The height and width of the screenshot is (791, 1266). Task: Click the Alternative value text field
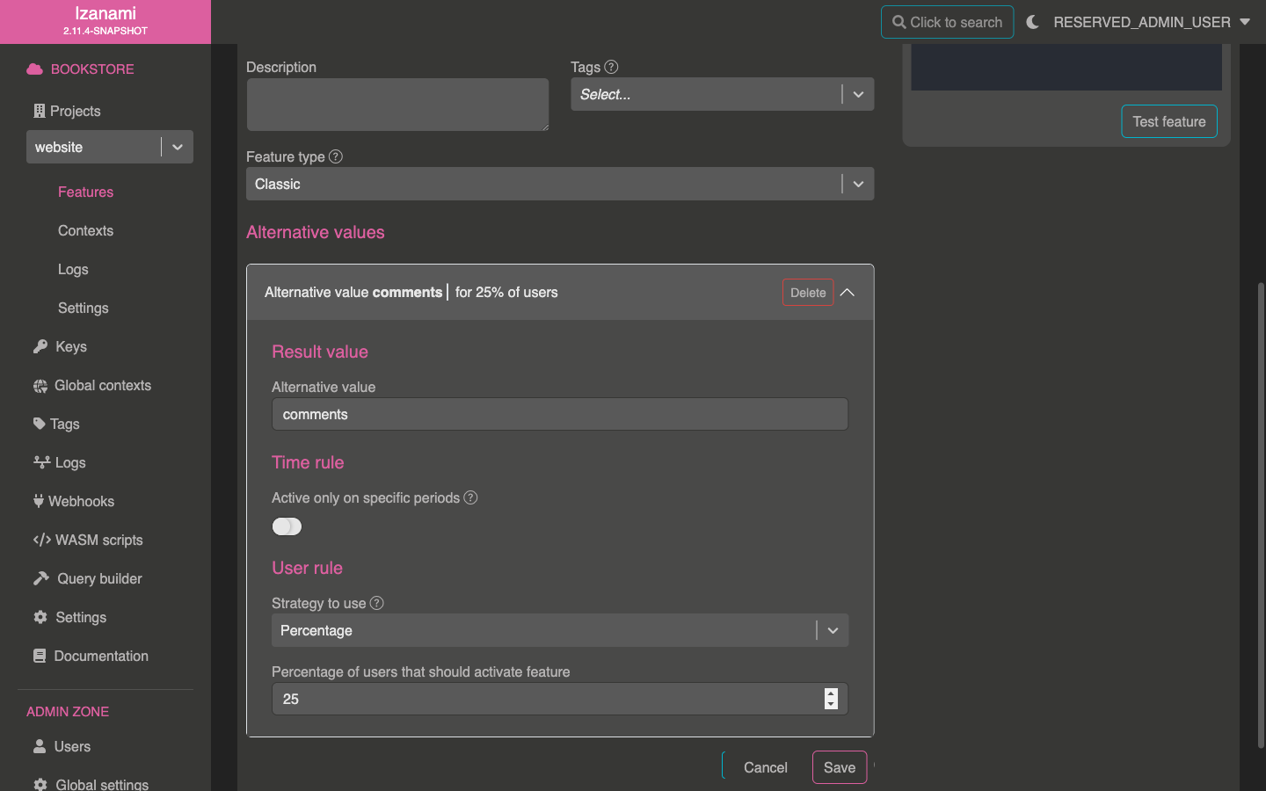(x=559, y=414)
